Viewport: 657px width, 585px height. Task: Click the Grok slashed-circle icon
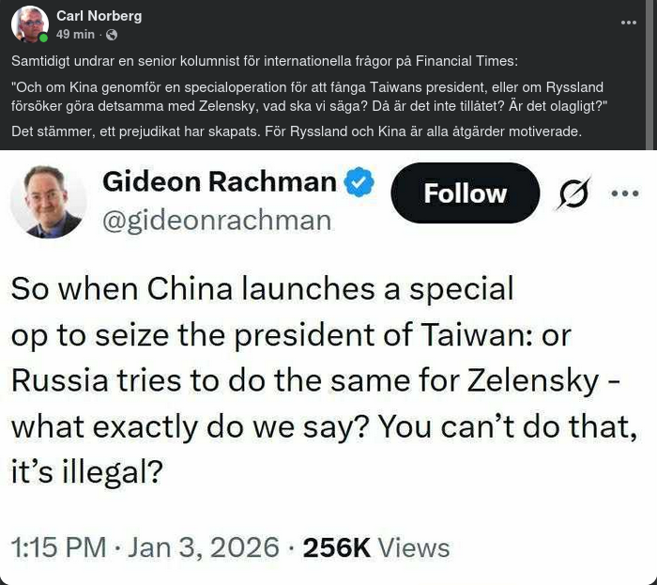[572, 194]
